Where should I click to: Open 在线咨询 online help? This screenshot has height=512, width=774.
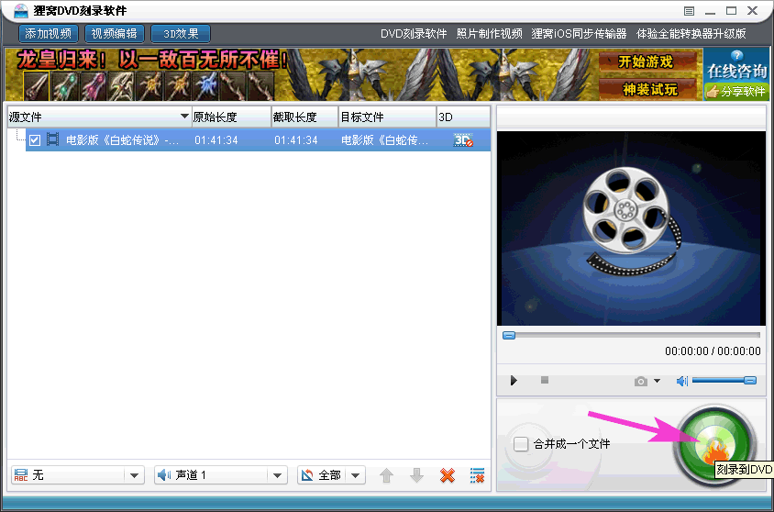tap(736, 66)
